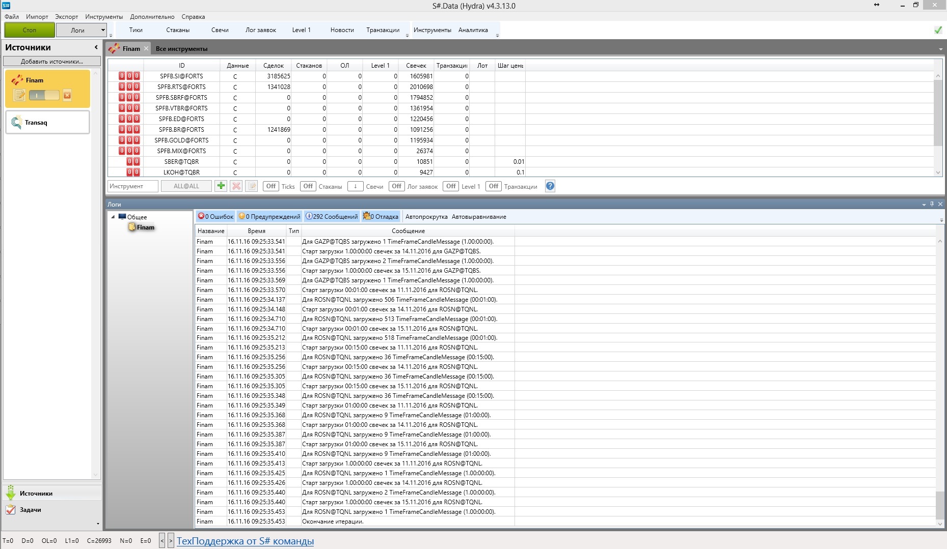
Task: Close the Finam tab
Action: click(146, 48)
